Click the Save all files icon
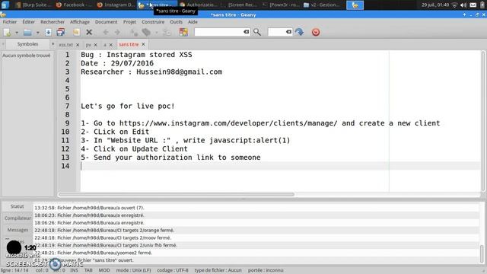Screen dimensions: 487x274 click(61, 32)
